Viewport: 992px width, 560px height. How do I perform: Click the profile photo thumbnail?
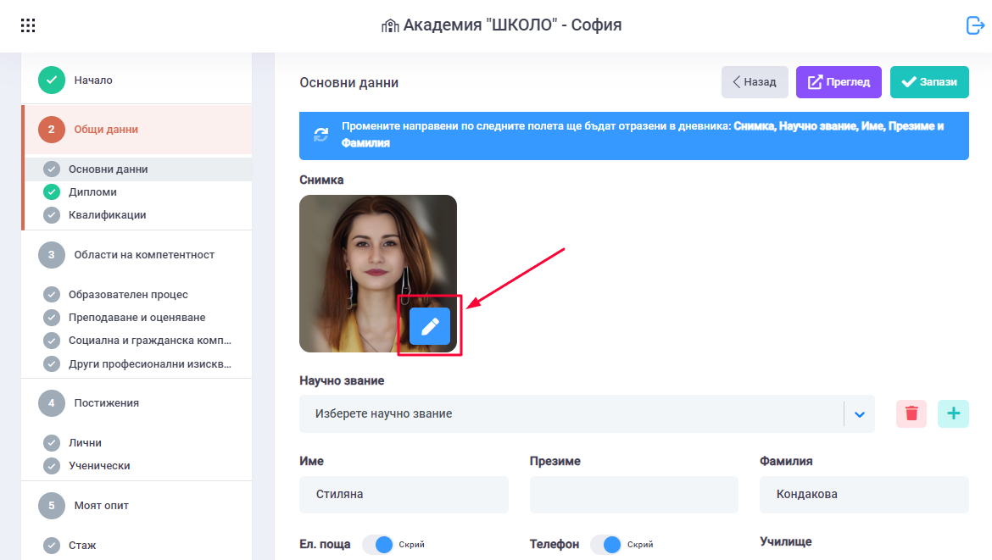(x=377, y=274)
